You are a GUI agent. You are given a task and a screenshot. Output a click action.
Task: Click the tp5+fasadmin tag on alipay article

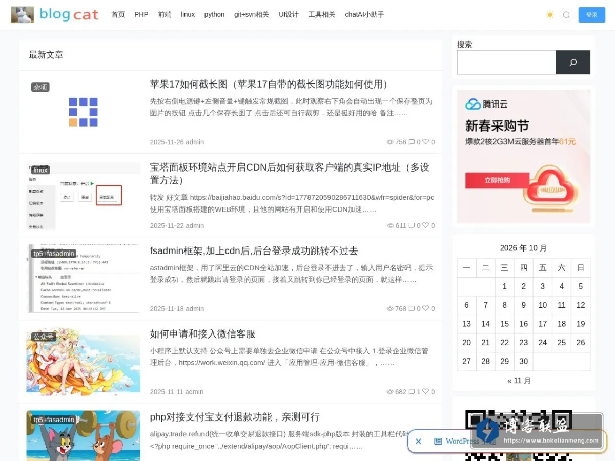[54, 420]
